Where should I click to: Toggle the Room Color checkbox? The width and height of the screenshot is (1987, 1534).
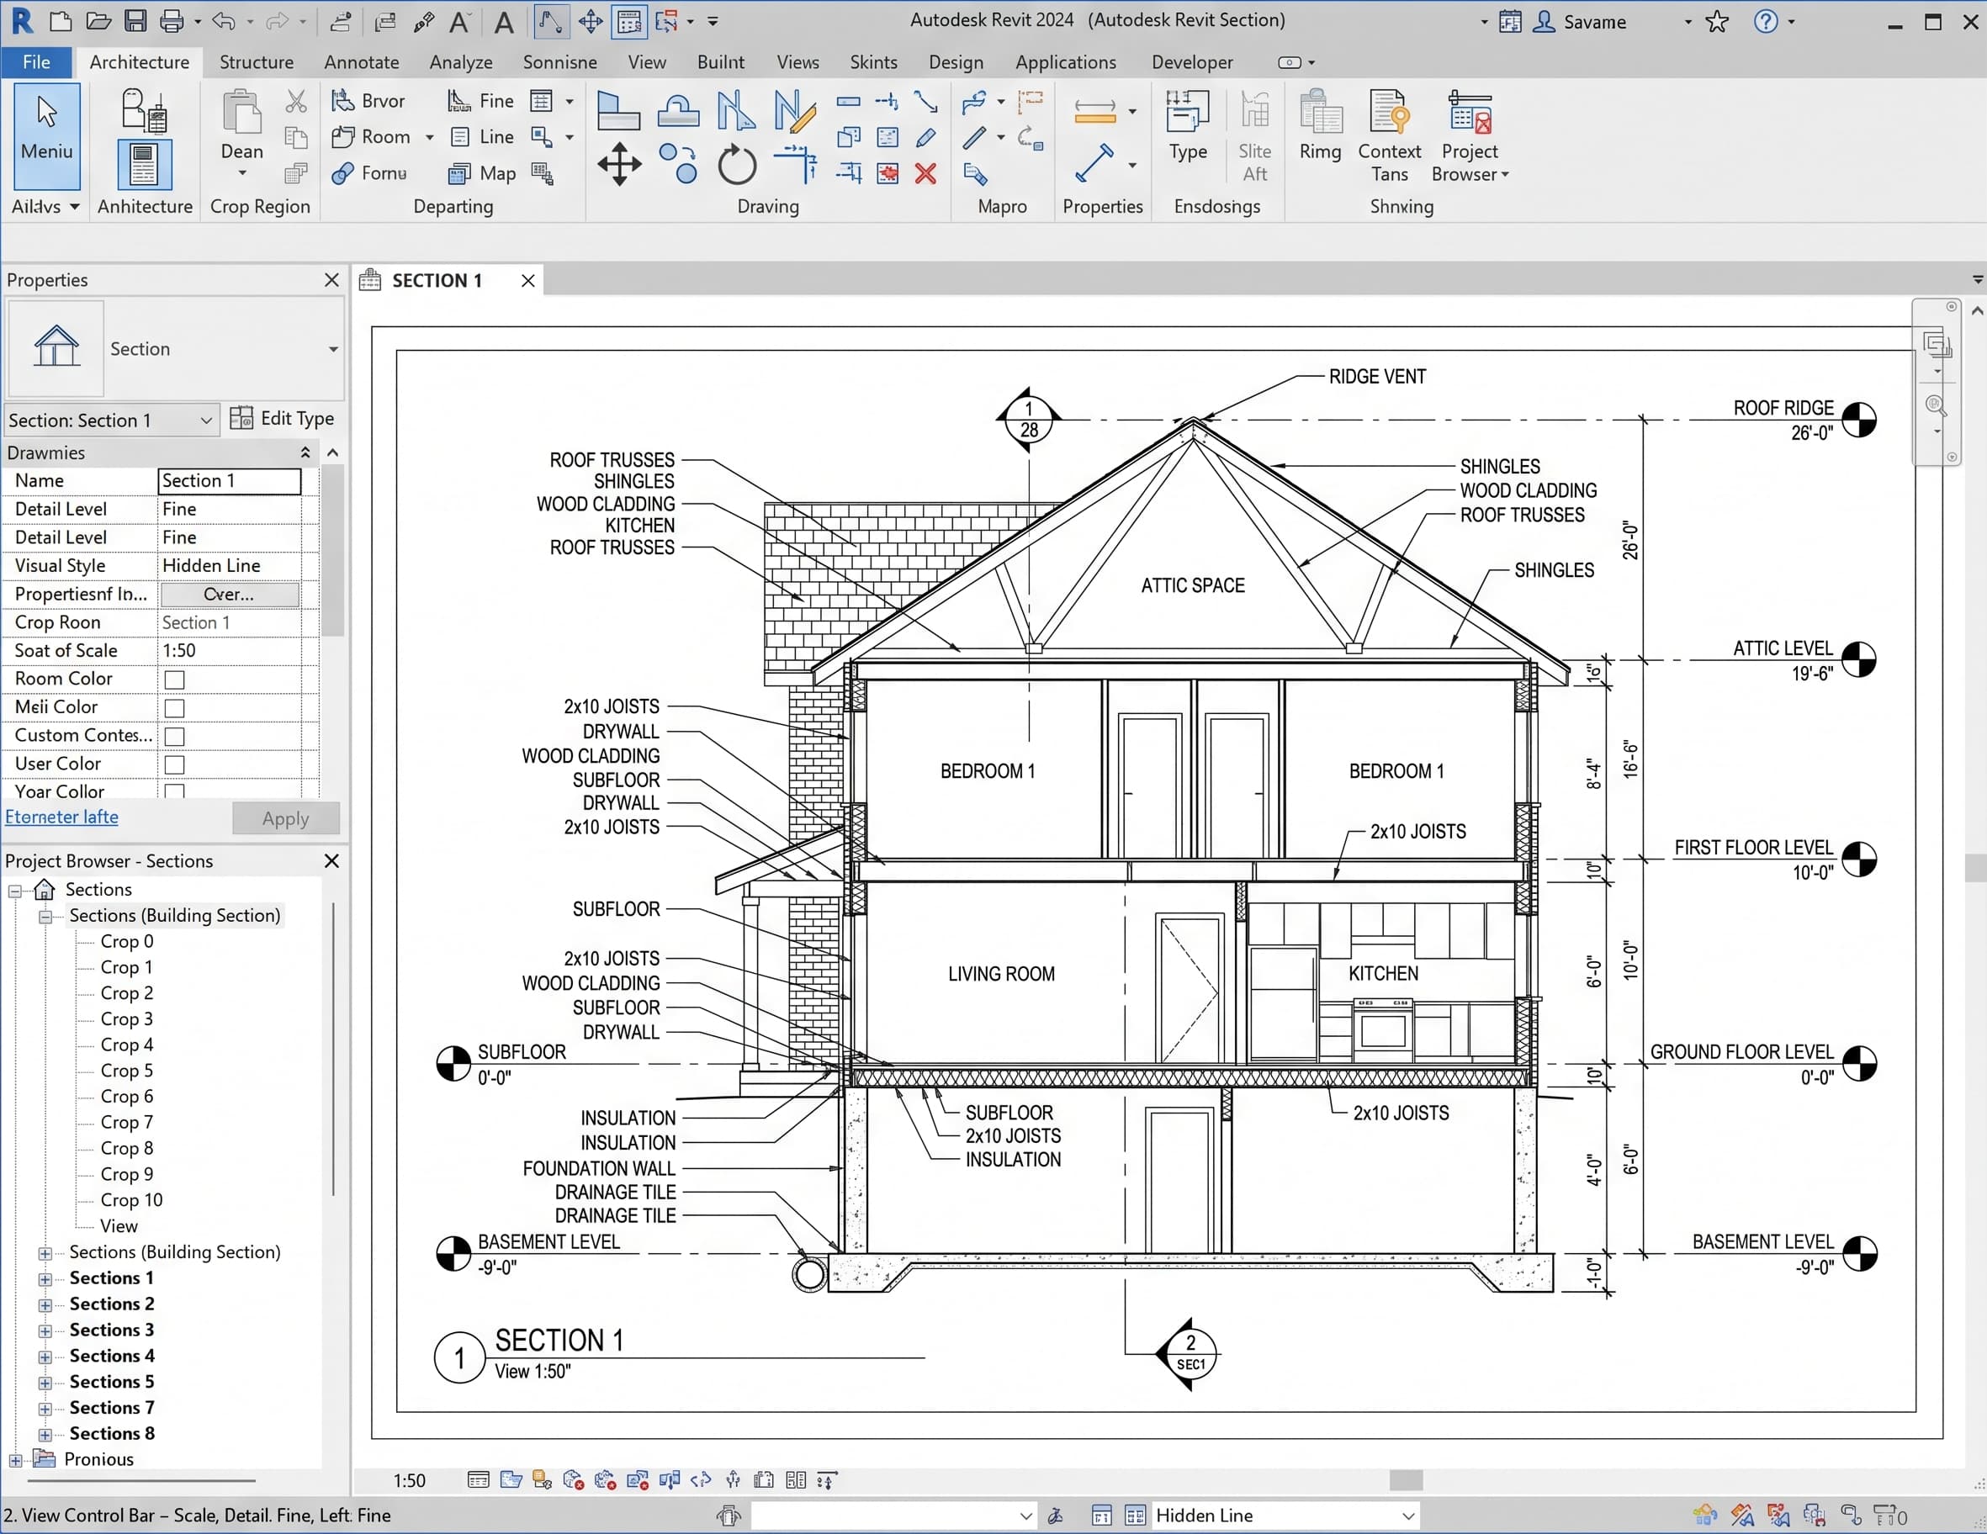point(175,680)
